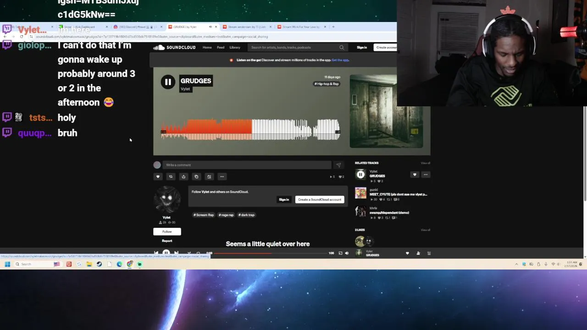Follow the artist via the player bar icon

point(418,253)
